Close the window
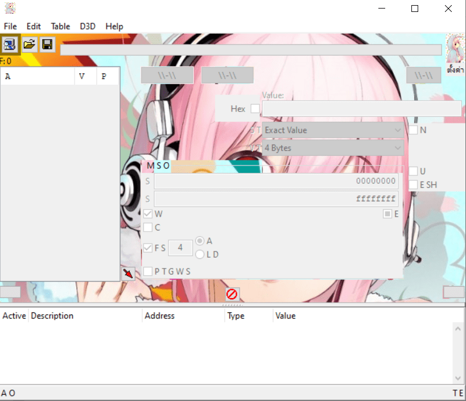This screenshot has height=401, width=466. click(x=448, y=9)
